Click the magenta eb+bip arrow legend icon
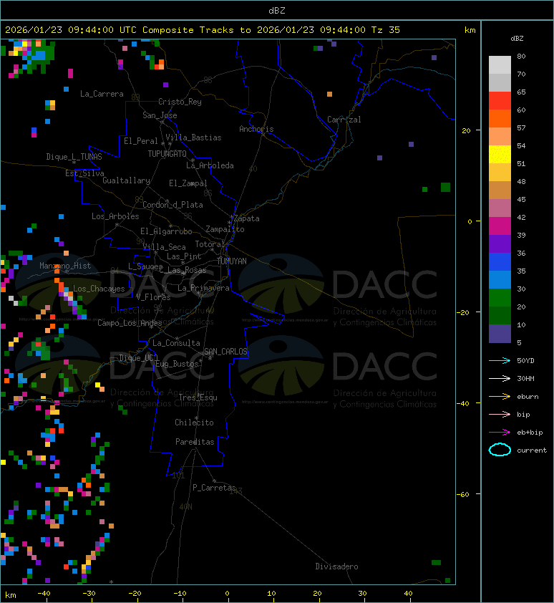This screenshot has width=554, height=603. [500, 433]
